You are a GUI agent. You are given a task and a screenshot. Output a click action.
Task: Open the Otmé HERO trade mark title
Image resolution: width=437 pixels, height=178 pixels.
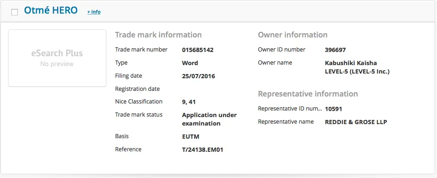click(x=51, y=11)
